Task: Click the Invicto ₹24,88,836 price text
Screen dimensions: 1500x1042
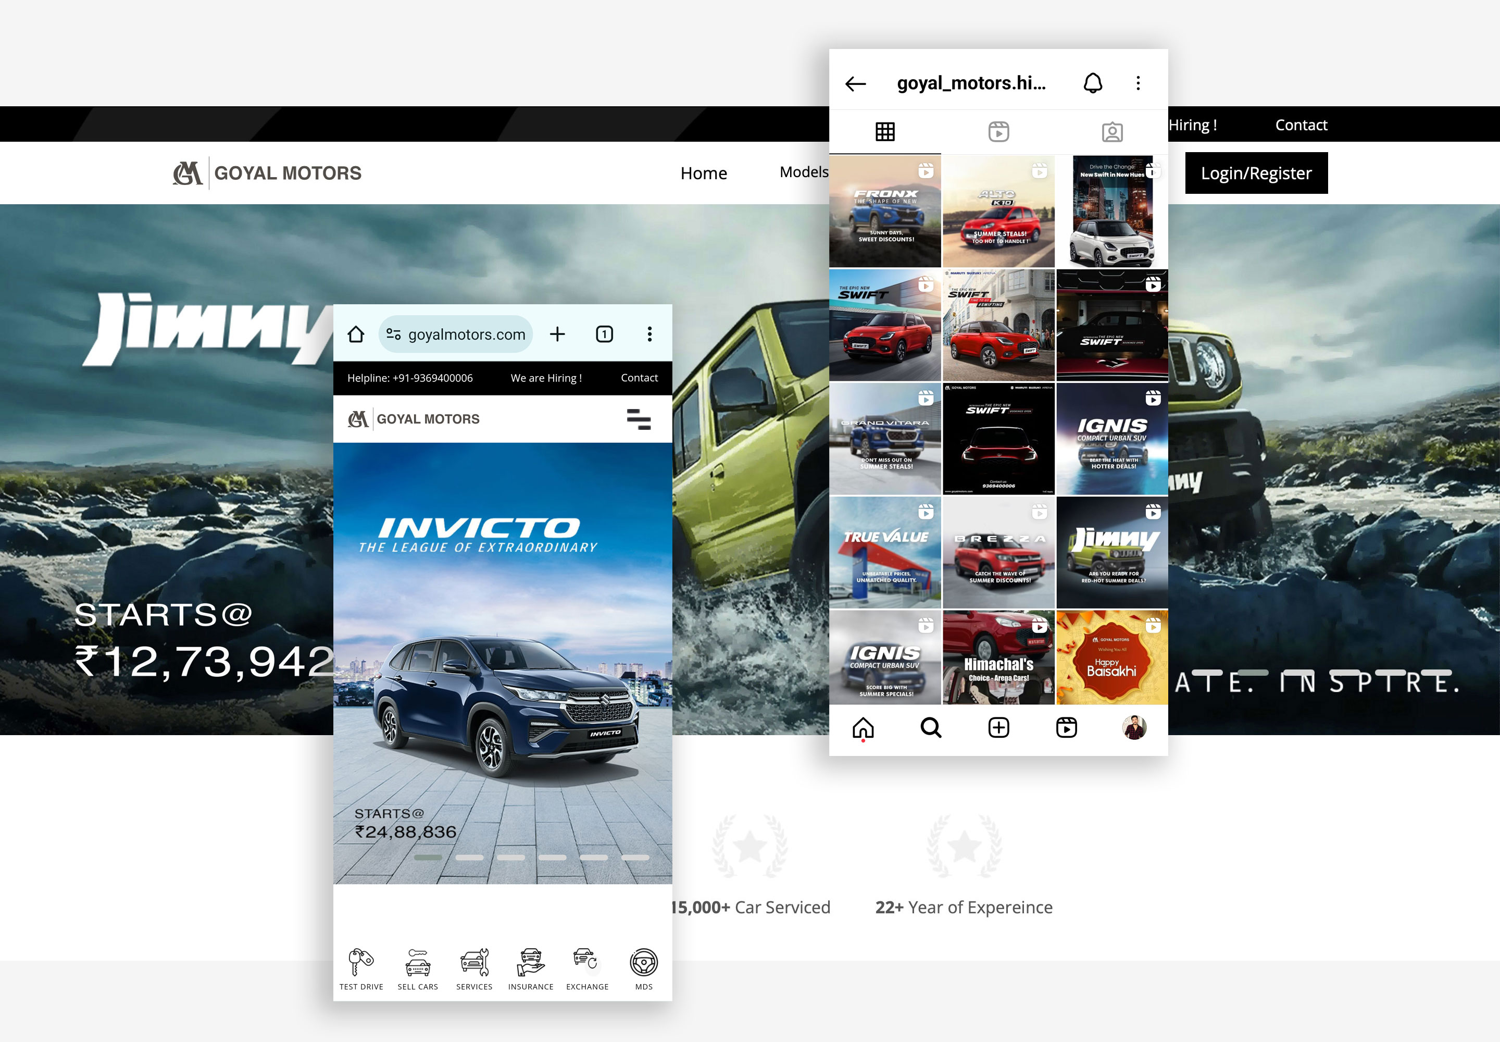Action: pyautogui.click(x=405, y=832)
